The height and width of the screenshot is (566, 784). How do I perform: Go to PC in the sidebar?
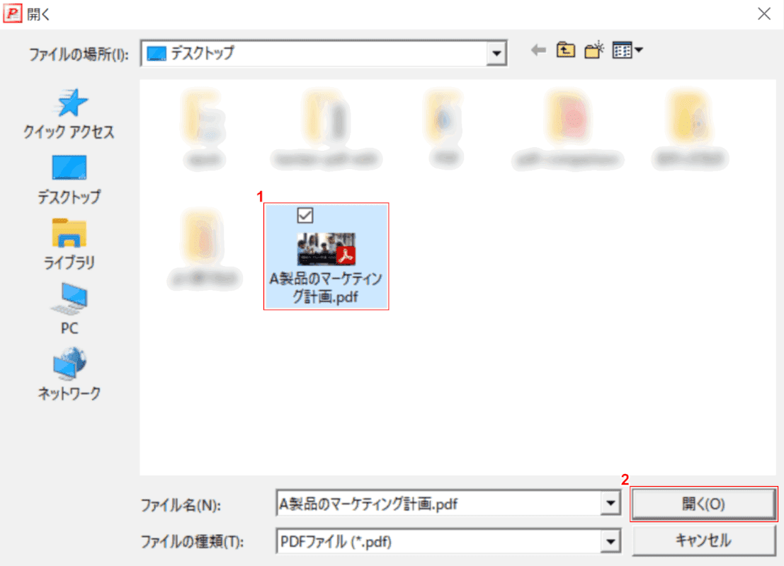pos(69,309)
